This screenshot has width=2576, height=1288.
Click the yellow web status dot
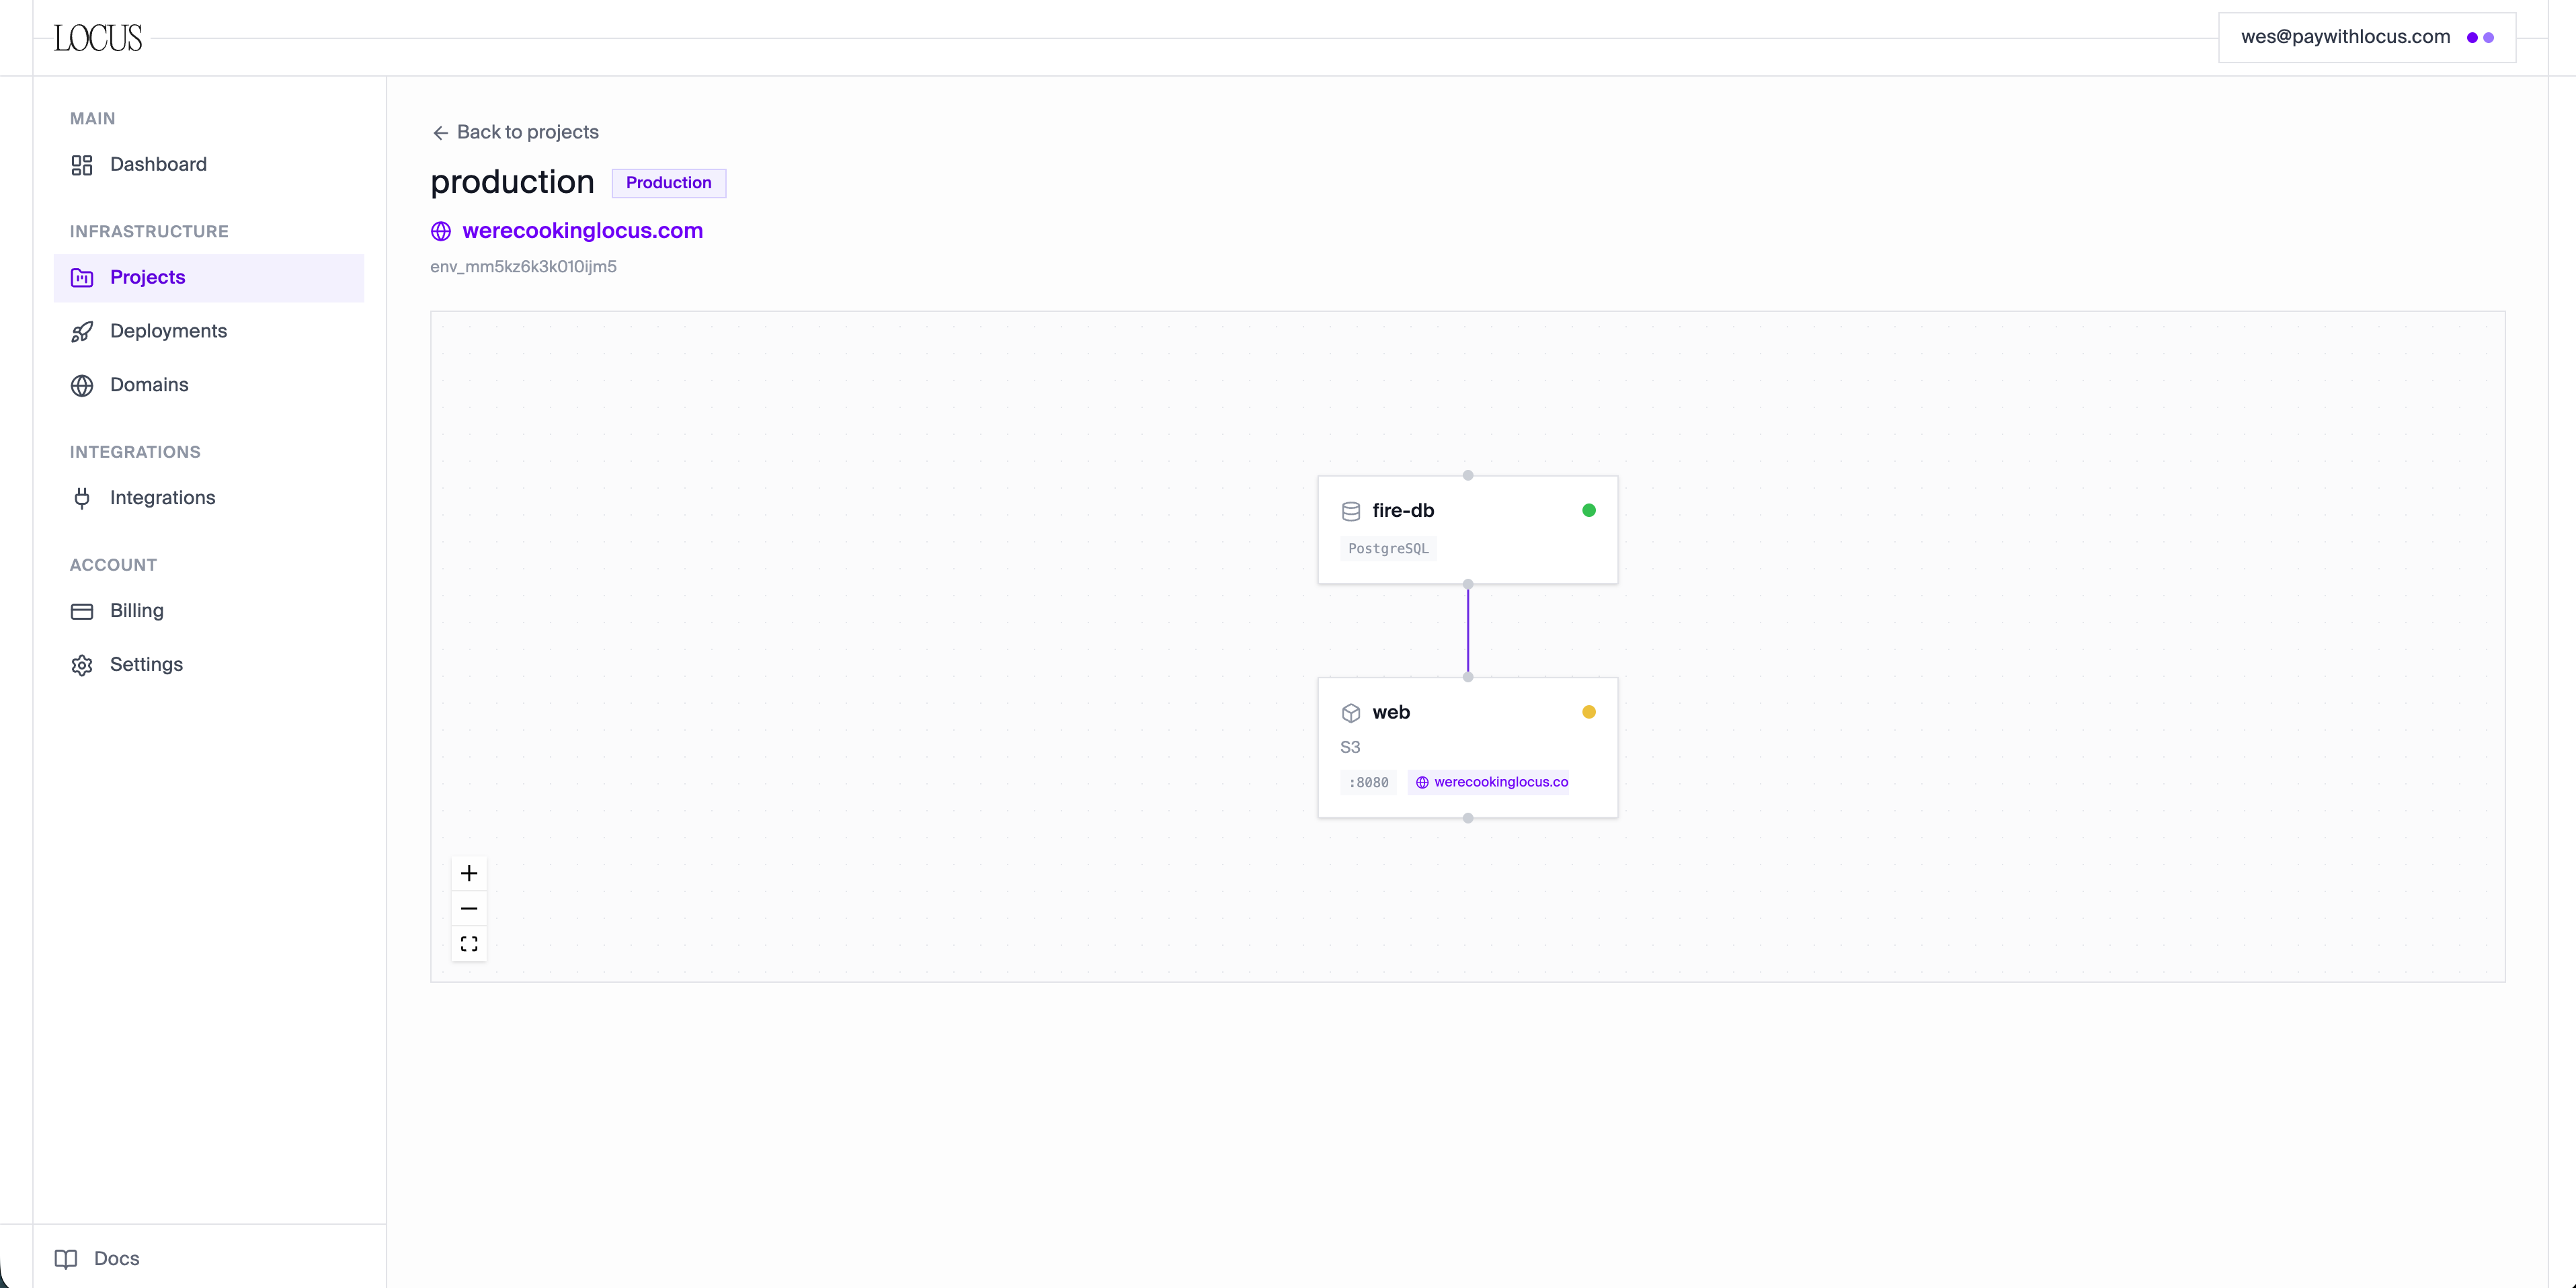click(1588, 712)
